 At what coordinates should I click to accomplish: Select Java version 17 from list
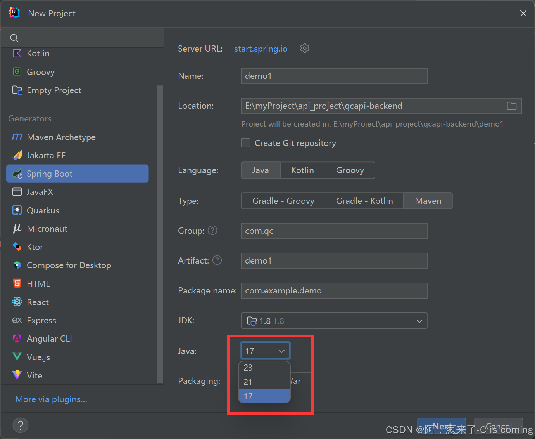coord(264,396)
